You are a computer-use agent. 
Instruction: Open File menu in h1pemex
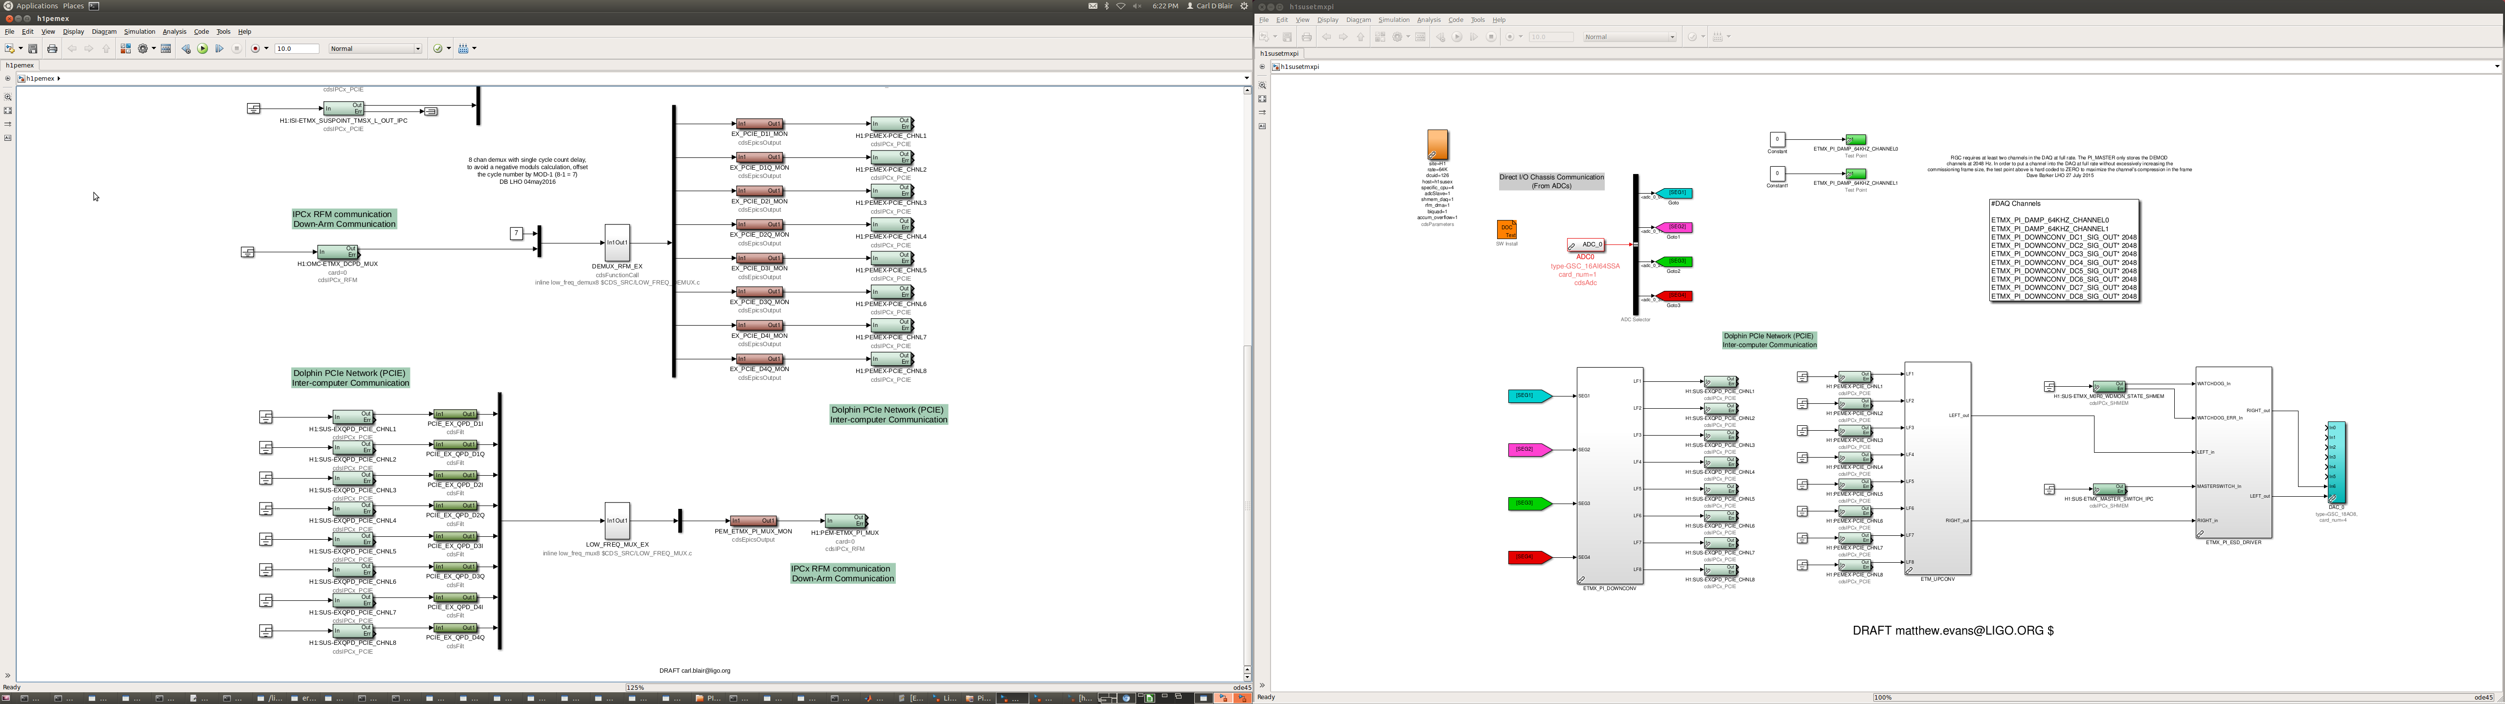(10, 31)
